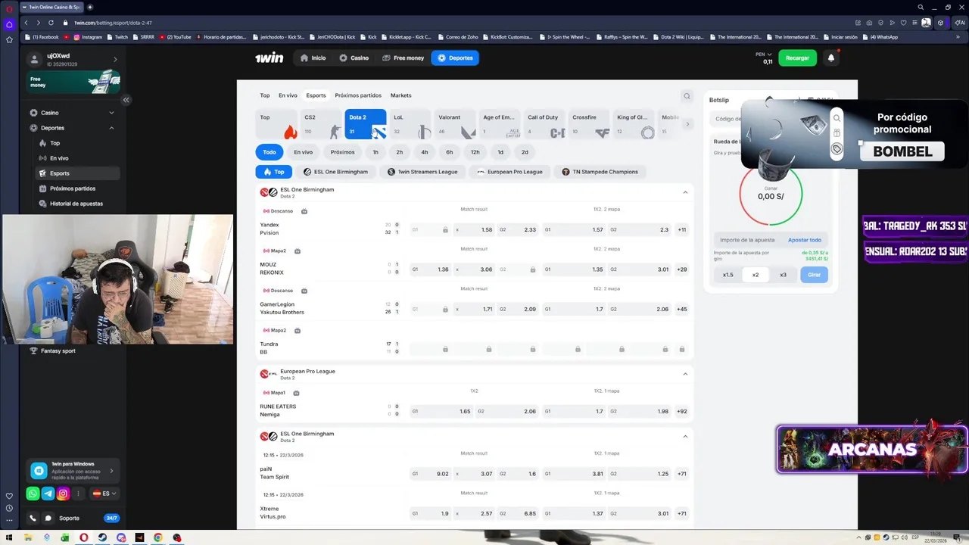Open Free money top navigation item
Viewport: 969px width, 545px height.
pos(403,58)
